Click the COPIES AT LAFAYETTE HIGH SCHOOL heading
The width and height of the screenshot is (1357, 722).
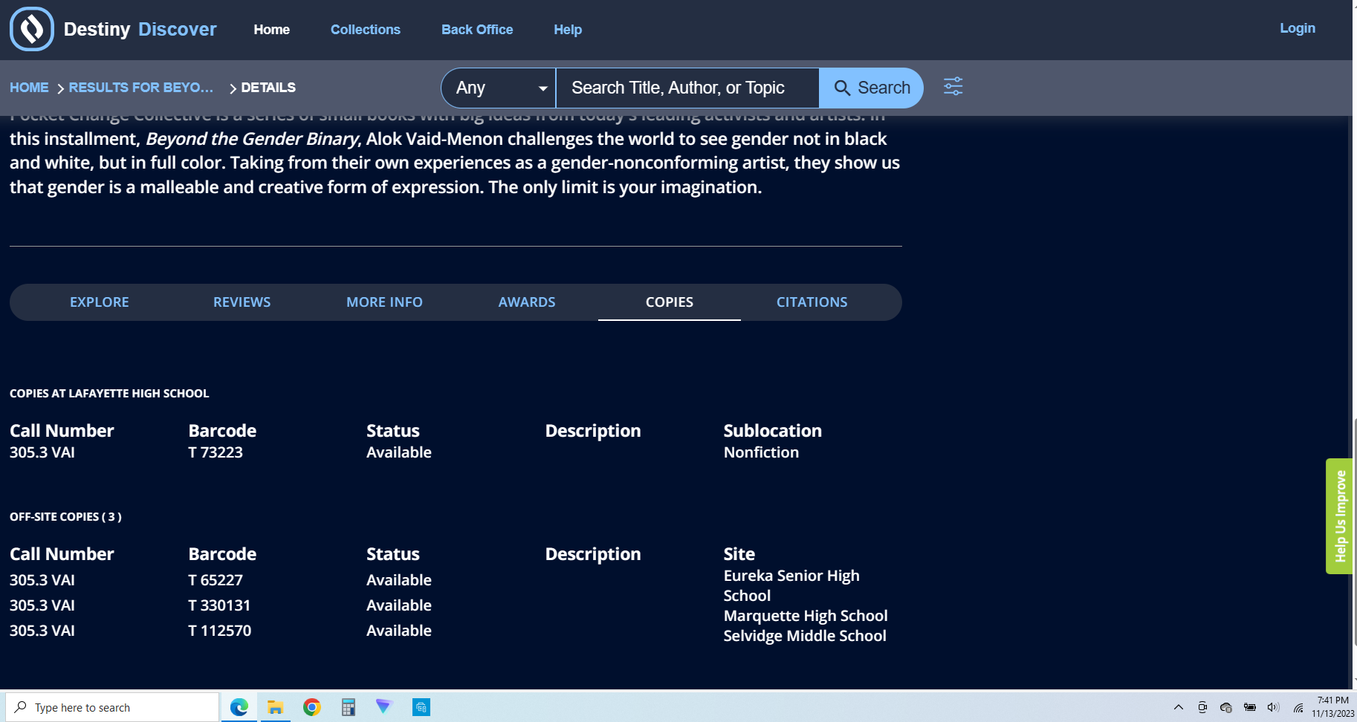[x=109, y=394]
